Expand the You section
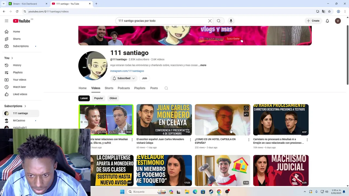The image size is (349, 196). tap(9, 58)
